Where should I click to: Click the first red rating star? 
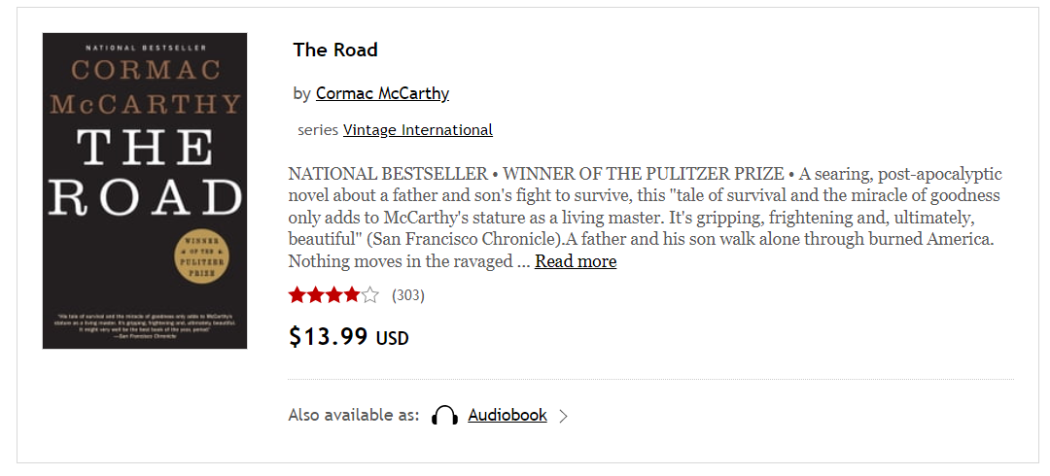(297, 295)
